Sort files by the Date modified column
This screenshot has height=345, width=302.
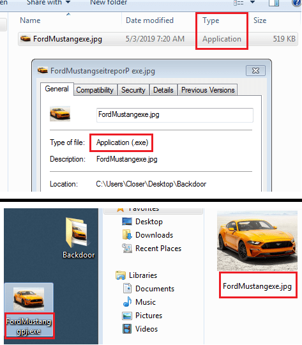(149, 20)
